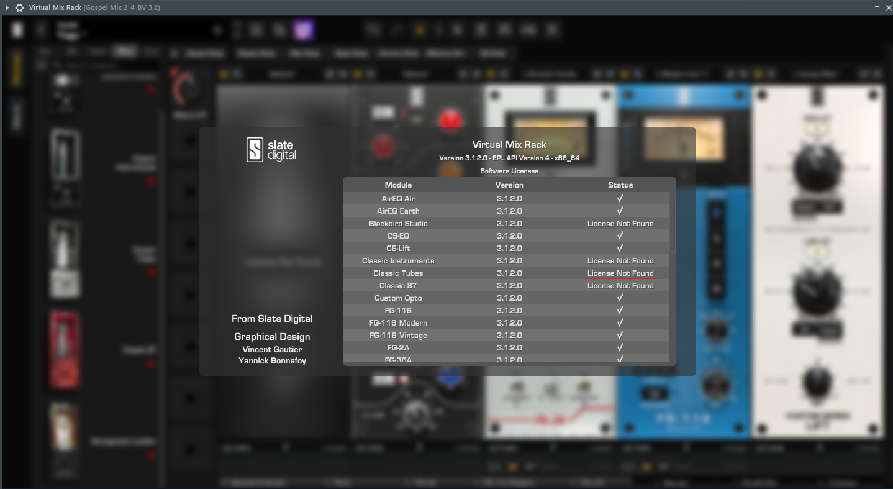This screenshot has height=489, width=893.
Task: Select the FG-2A module row
Action: pos(506,348)
